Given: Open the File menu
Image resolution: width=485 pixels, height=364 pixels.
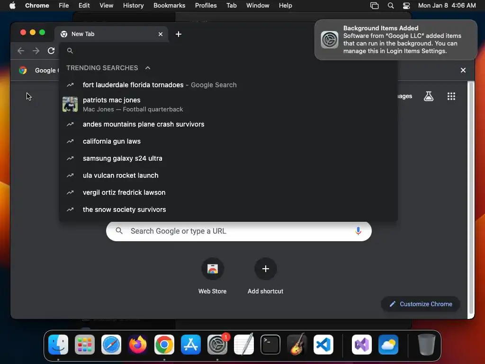Looking at the screenshot, I should coord(64,6).
